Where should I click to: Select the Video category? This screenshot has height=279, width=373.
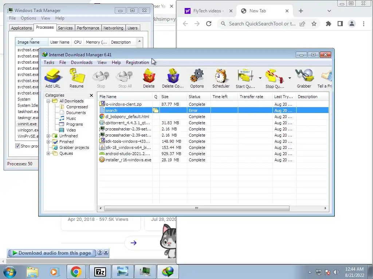pos(71,130)
